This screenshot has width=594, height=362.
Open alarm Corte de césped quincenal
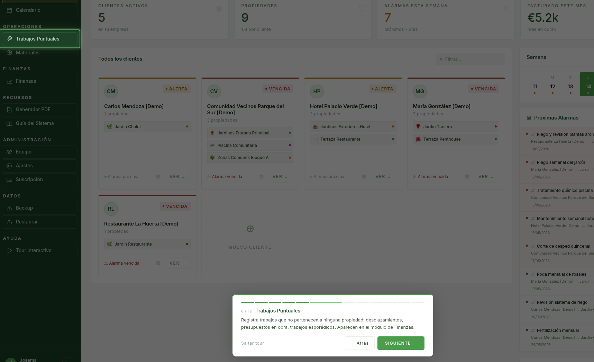[x=557, y=253]
